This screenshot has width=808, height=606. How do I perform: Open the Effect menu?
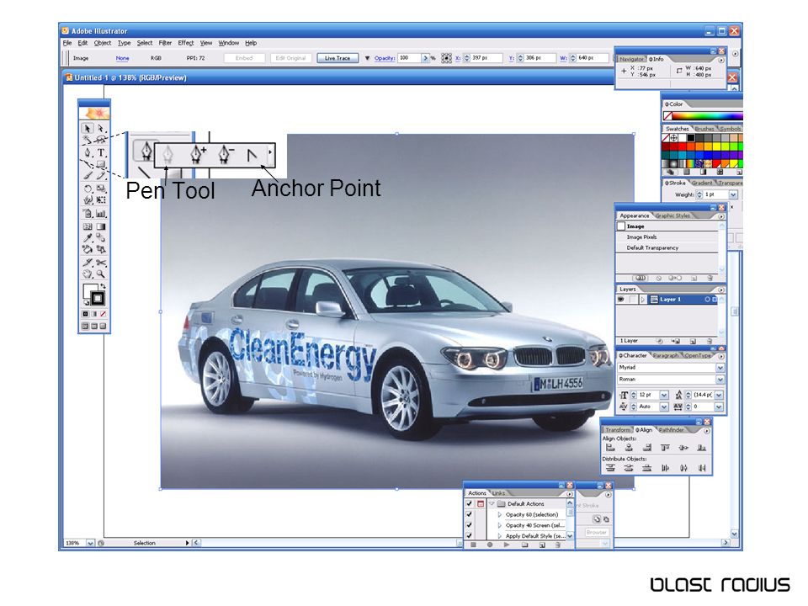185,43
